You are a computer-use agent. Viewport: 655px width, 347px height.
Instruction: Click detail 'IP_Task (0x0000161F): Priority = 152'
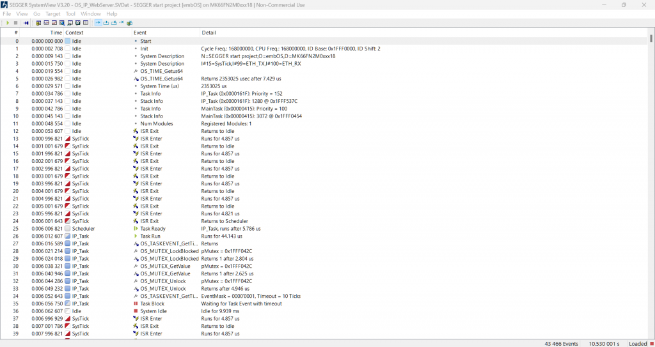click(x=242, y=93)
